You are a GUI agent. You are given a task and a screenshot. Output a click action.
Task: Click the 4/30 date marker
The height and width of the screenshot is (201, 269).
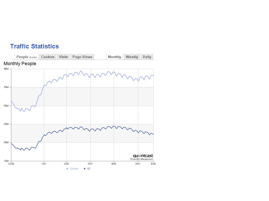click(x=114, y=164)
